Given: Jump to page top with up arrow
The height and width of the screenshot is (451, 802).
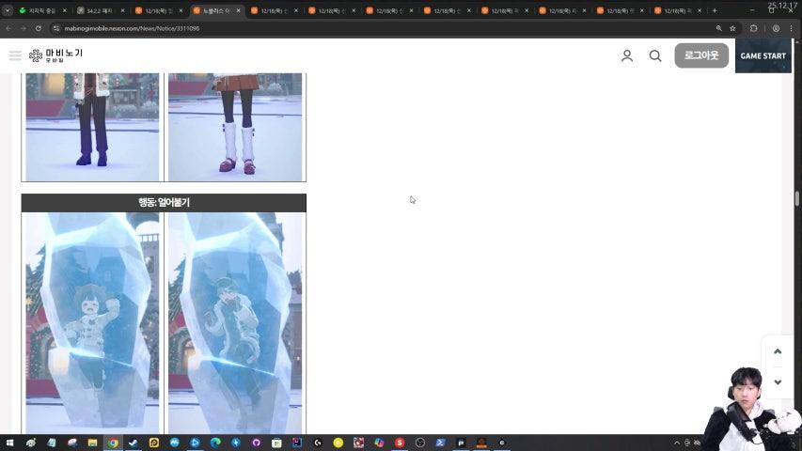Looking at the screenshot, I should pos(778,351).
